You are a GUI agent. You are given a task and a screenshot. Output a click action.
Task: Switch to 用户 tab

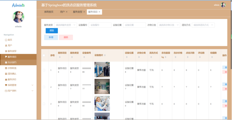tap(62, 12)
